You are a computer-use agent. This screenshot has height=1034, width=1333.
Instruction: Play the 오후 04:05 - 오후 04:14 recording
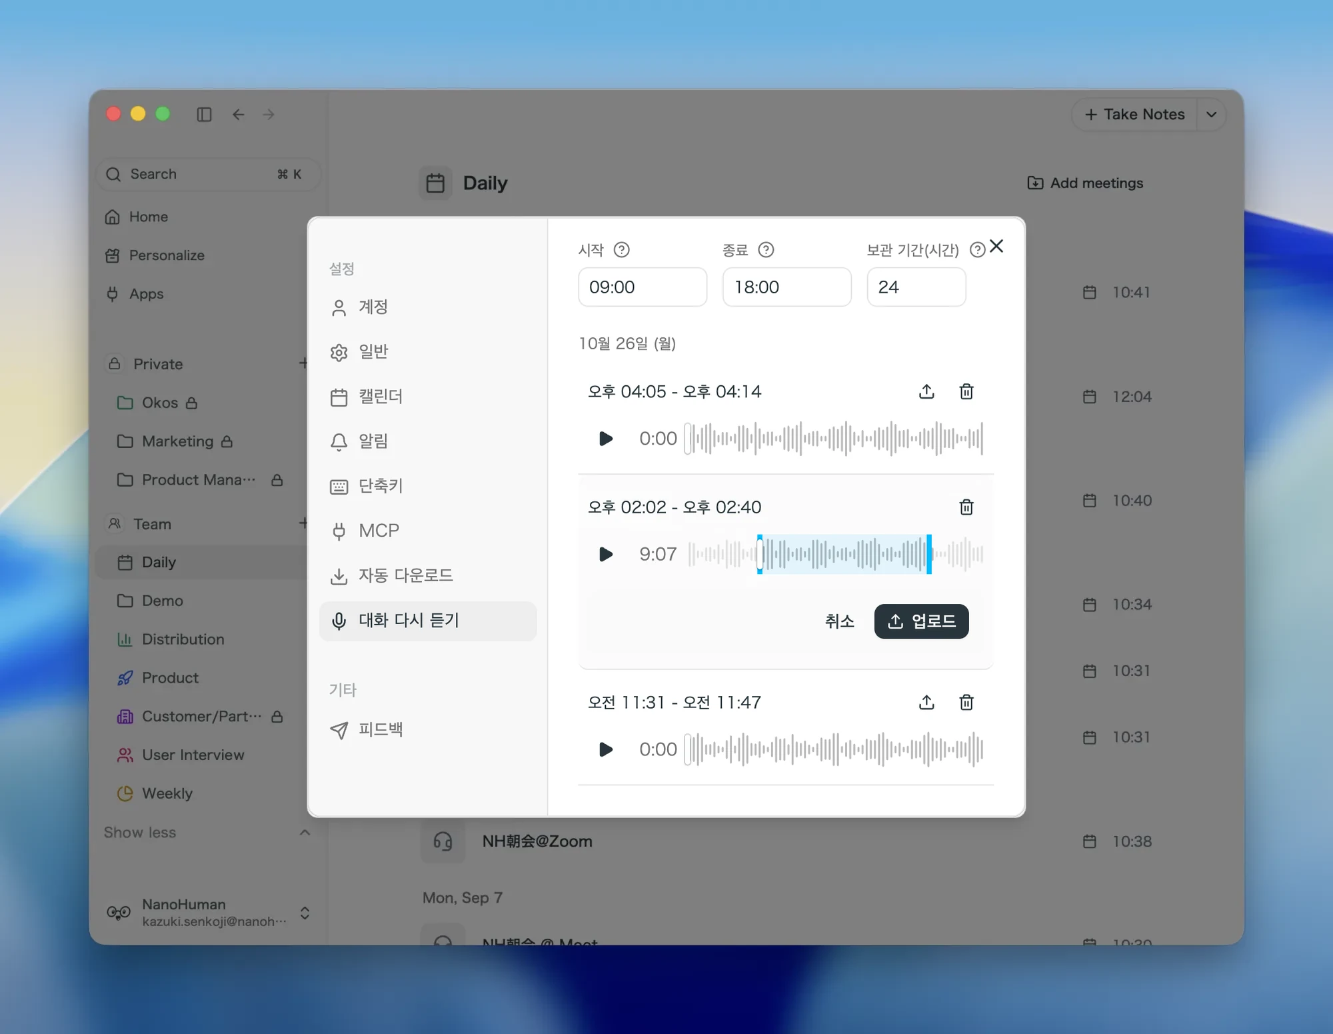click(605, 439)
